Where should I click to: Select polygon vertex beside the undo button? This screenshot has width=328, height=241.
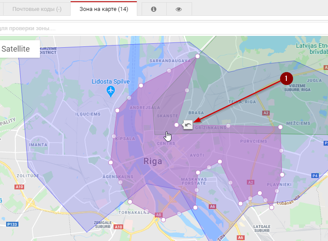(177, 125)
